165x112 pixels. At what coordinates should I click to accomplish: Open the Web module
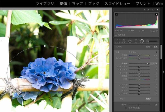coord(159,4)
